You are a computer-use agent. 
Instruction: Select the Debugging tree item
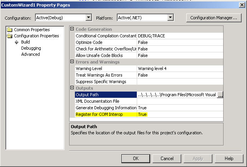(x=31, y=48)
